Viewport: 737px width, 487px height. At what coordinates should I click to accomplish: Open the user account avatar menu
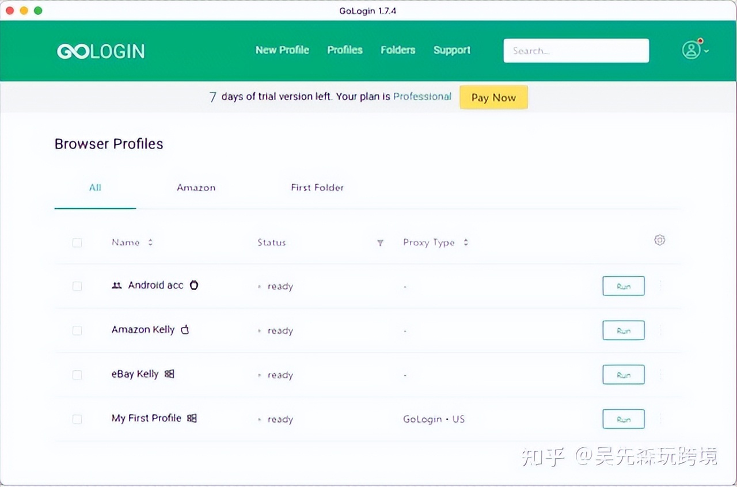(691, 50)
